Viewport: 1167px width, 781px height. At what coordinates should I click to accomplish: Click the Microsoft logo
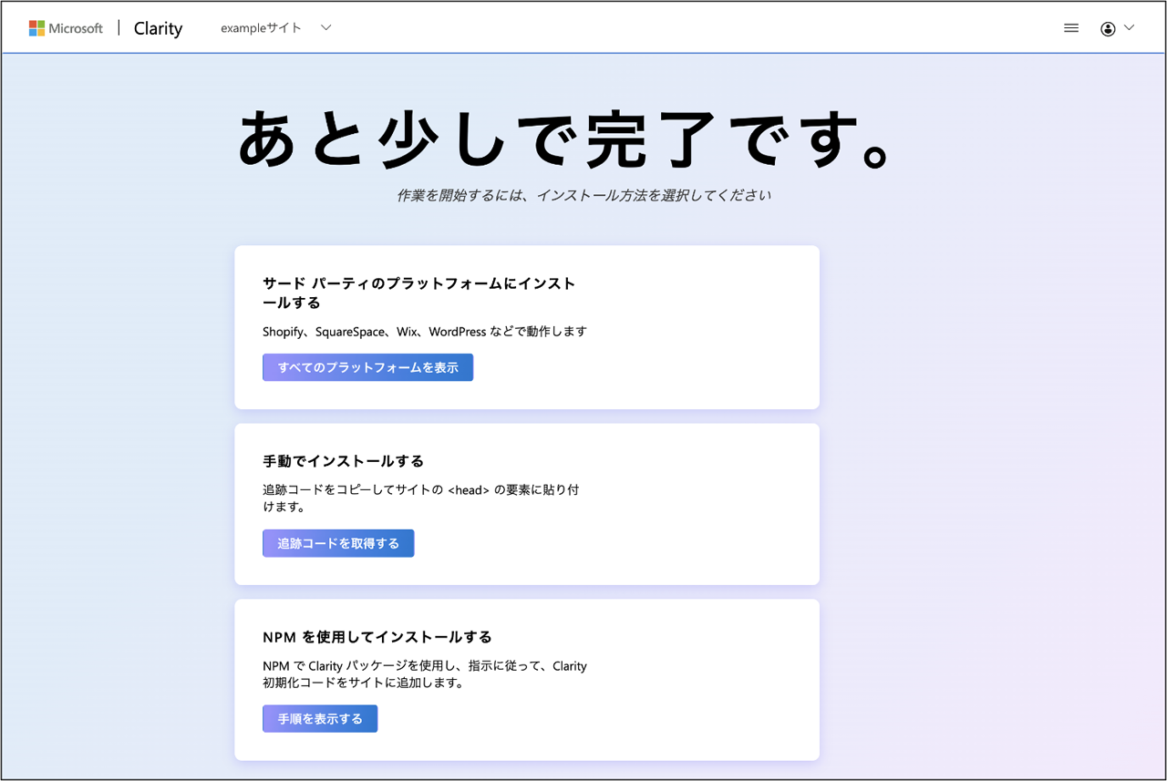click(66, 28)
